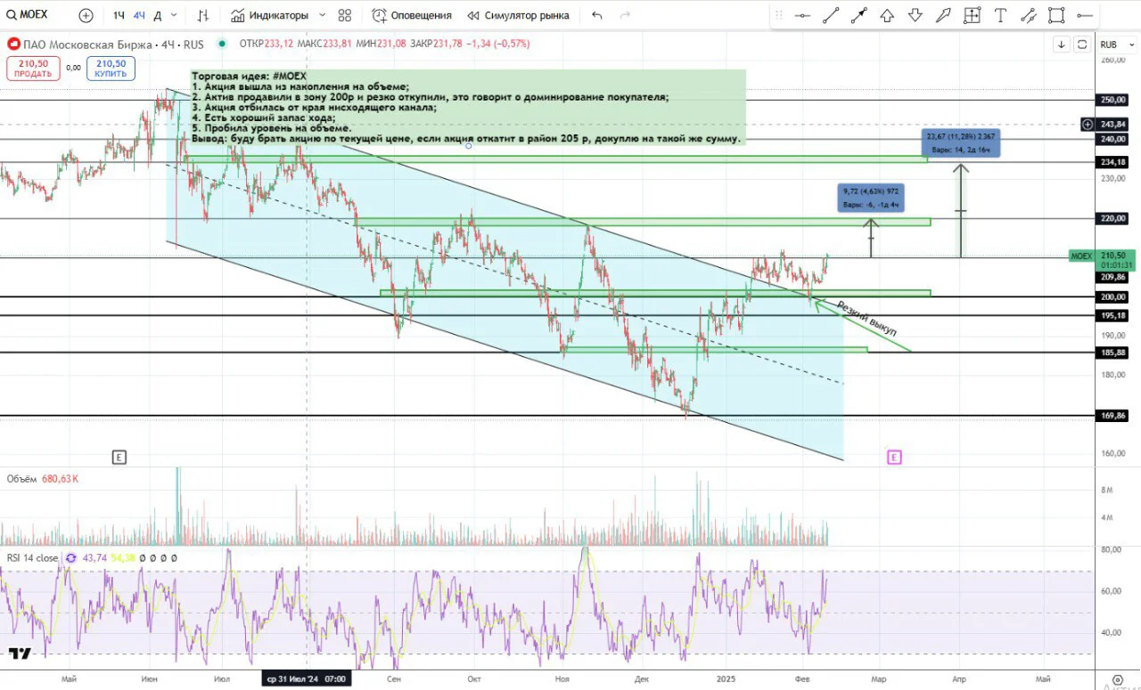
Task: Select the 4Ч timeframe
Action: coord(139,15)
